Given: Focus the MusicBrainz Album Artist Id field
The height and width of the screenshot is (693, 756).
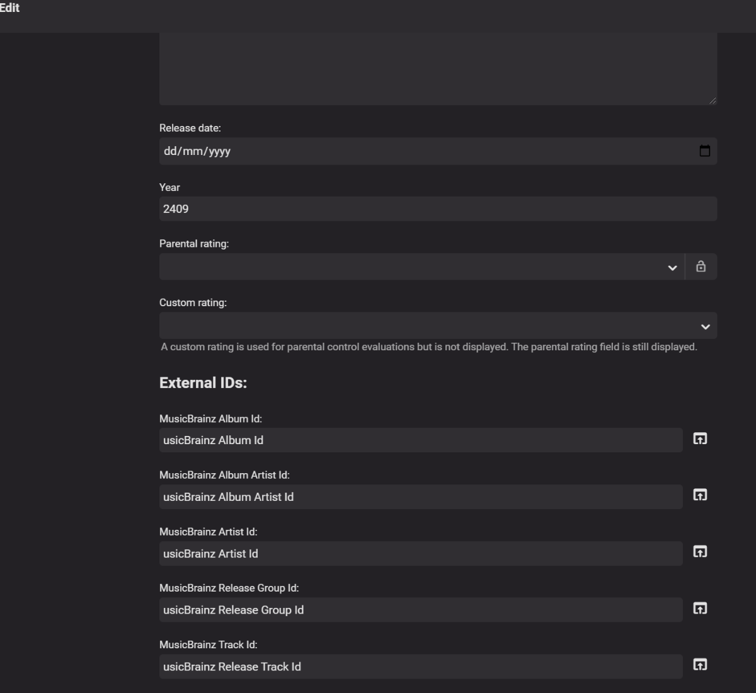Looking at the screenshot, I should coord(420,497).
